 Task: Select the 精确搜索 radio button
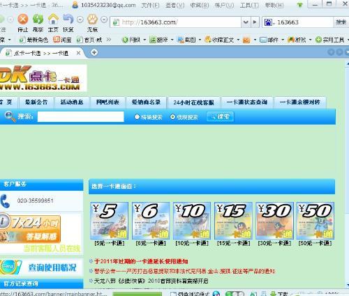click(x=137, y=117)
